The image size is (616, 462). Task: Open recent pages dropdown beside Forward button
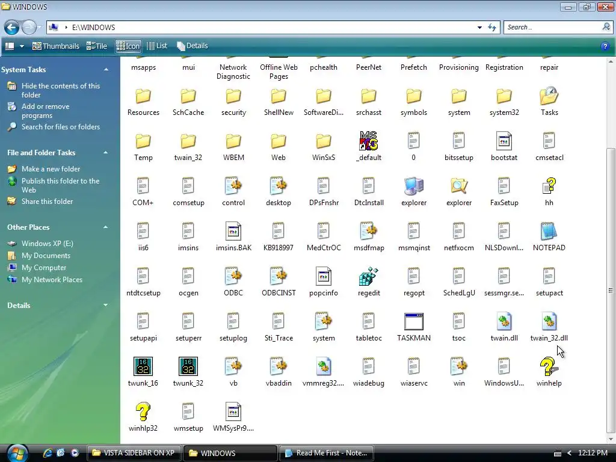[x=39, y=28]
